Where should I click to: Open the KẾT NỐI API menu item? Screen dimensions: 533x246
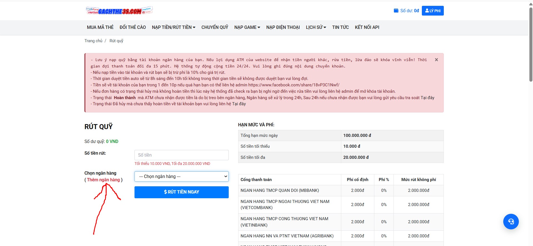click(x=367, y=27)
